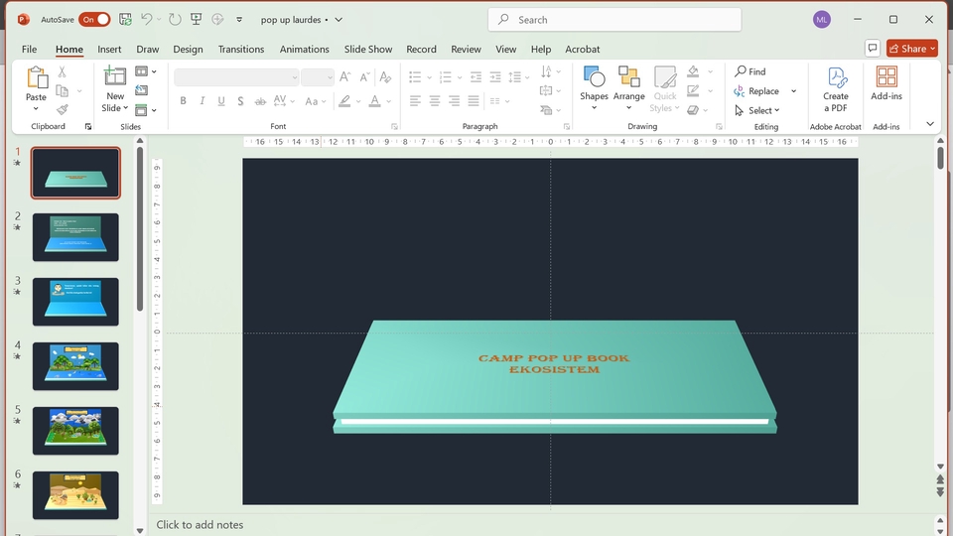The width and height of the screenshot is (953, 536).
Task: Open the Transitions tab
Action: [241, 50]
